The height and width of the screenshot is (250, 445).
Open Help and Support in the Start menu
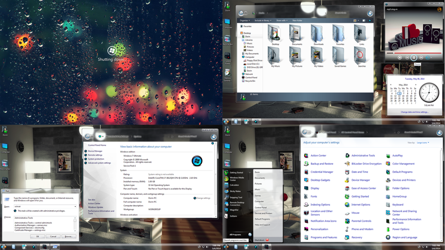pyautogui.click(x=262, y=225)
